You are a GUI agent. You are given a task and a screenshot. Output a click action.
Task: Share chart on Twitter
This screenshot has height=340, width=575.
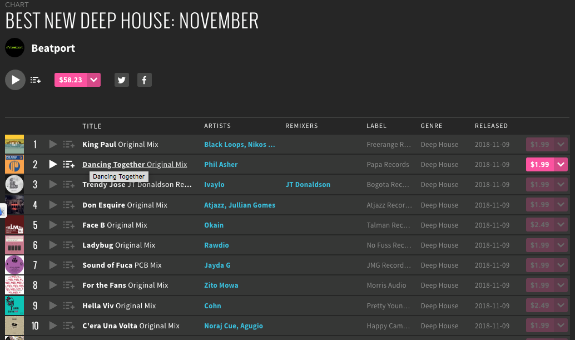122,80
